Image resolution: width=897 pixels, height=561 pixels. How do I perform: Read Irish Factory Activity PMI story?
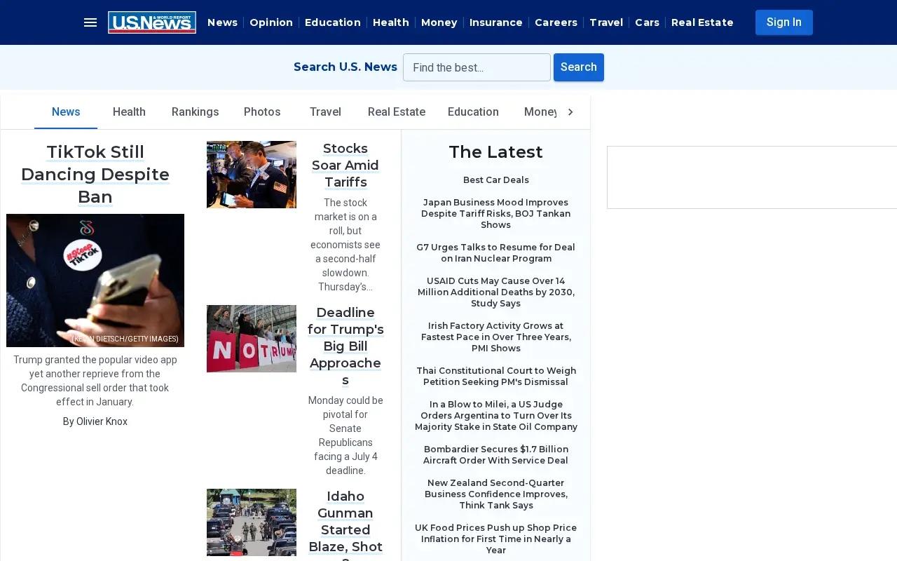click(x=496, y=337)
